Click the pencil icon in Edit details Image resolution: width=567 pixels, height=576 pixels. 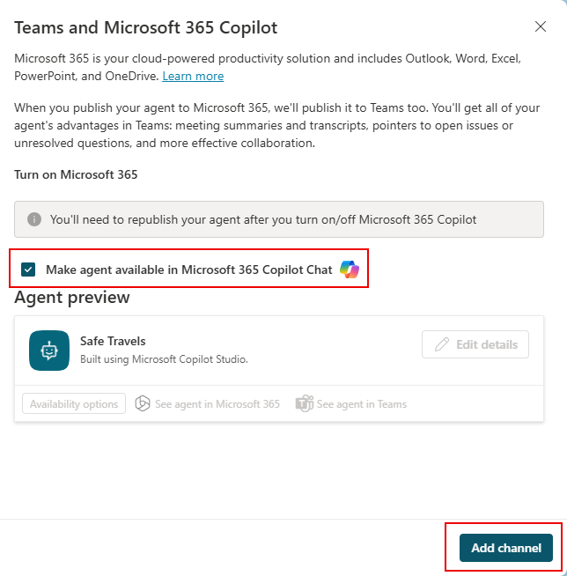pos(442,344)
